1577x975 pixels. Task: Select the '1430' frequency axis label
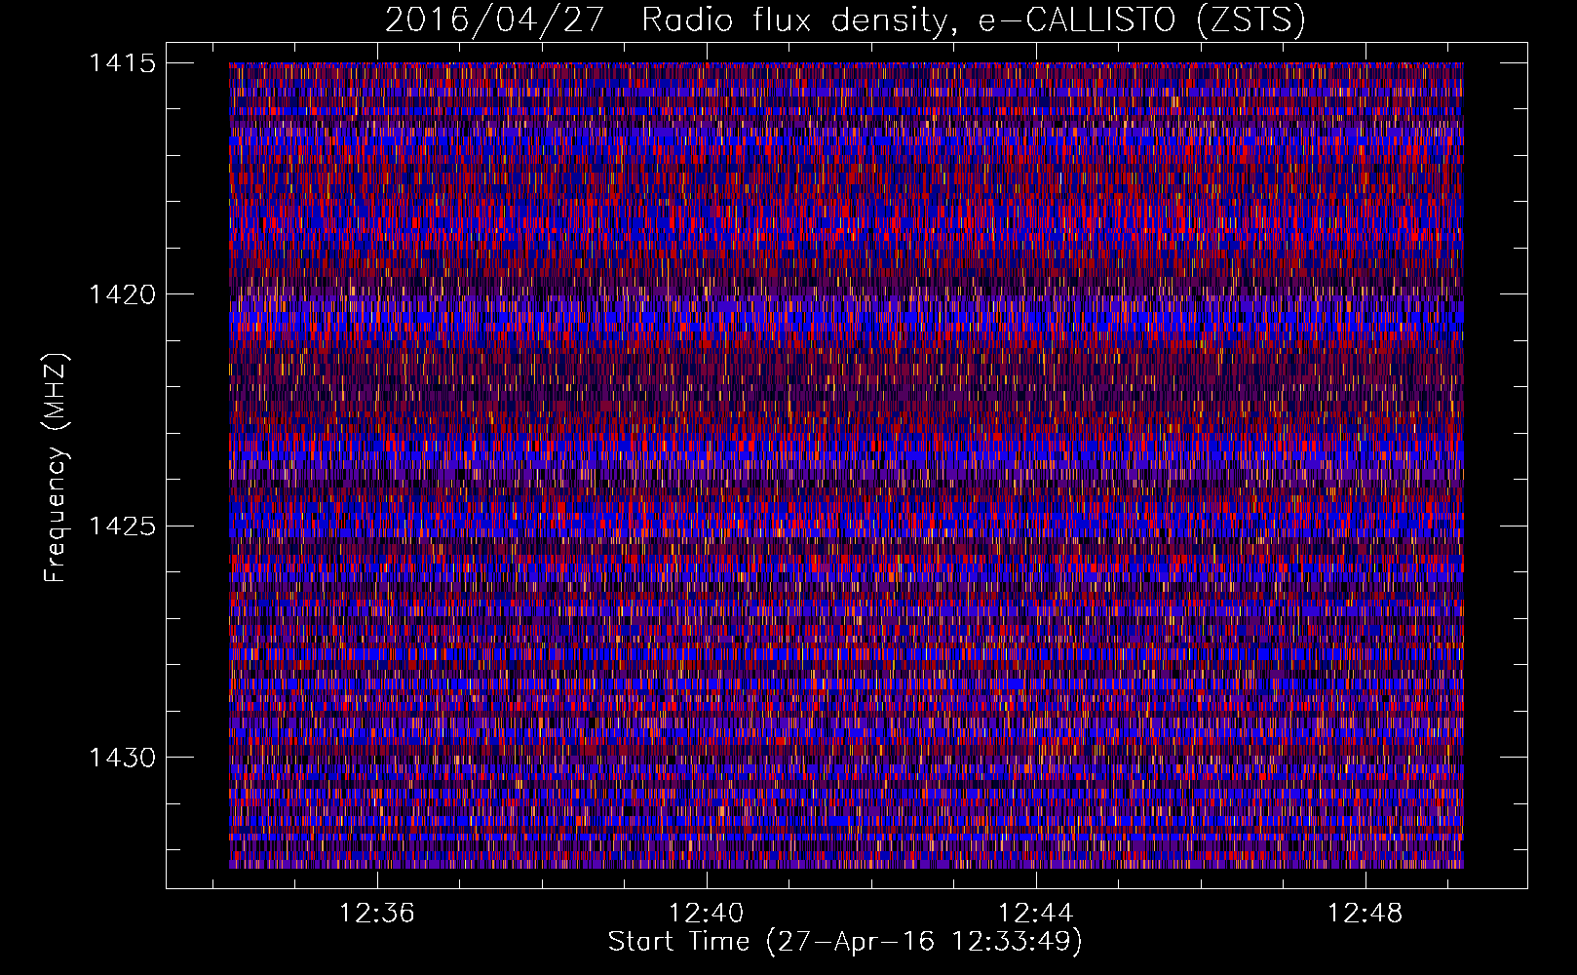(122, 758)
